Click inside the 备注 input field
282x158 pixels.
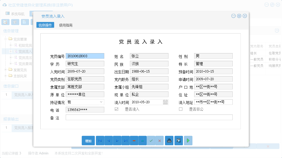[149, 118]
